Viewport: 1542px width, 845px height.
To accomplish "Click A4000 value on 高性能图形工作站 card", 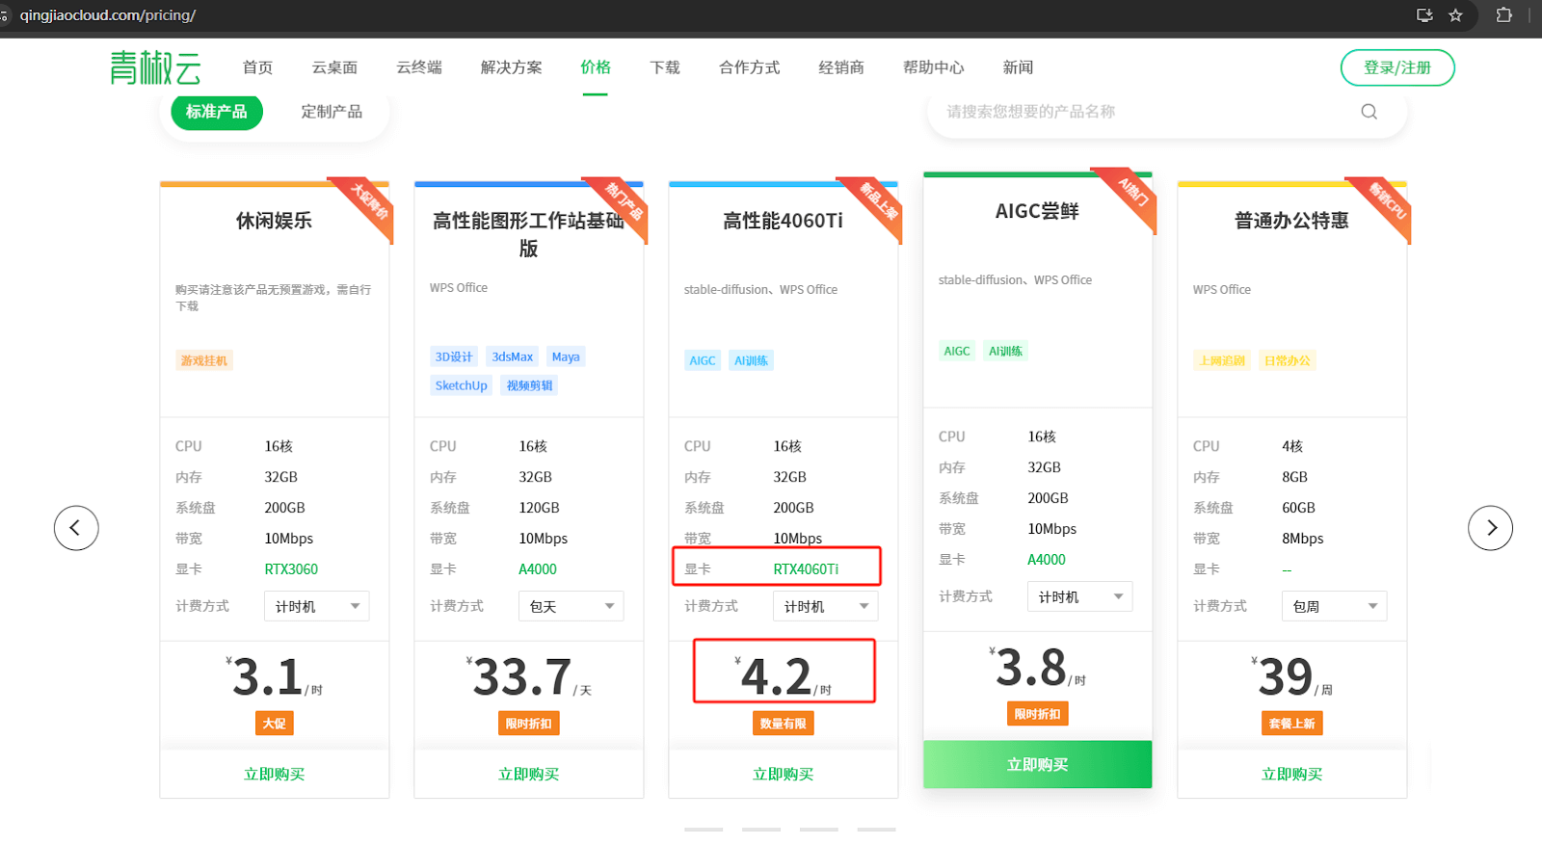I will click(538, 569).
